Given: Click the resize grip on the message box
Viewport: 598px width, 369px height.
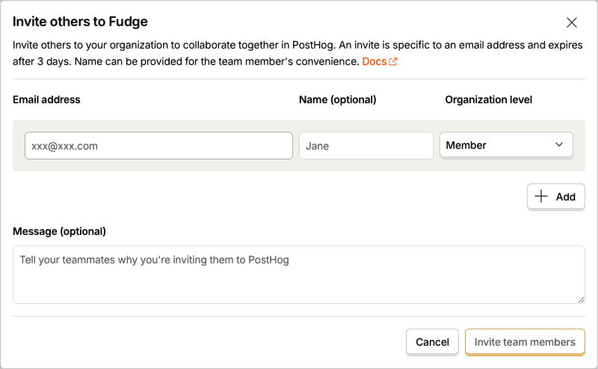Looking at the screenshot, I should (x=581, y=300).
